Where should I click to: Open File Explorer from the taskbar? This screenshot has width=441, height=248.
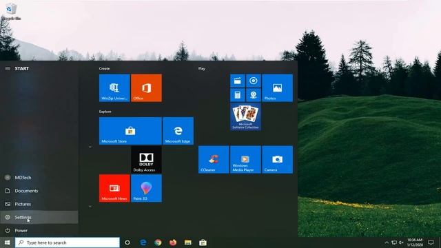point(188,242)
